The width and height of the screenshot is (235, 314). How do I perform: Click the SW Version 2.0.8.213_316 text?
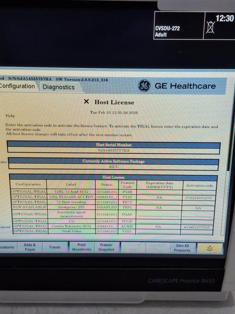point(82,79)
